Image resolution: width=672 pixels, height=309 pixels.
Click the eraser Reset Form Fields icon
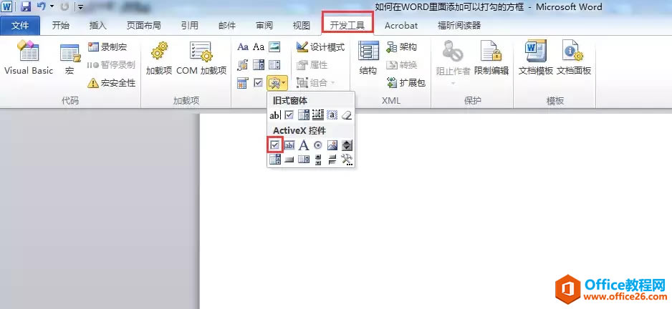[347, 114]
